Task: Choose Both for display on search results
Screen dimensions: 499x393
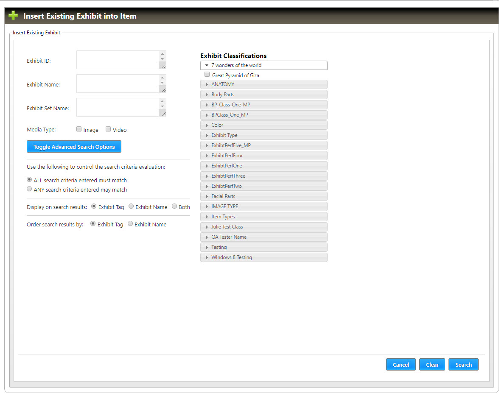Action: pyautogui.click(x=174, y=206)
